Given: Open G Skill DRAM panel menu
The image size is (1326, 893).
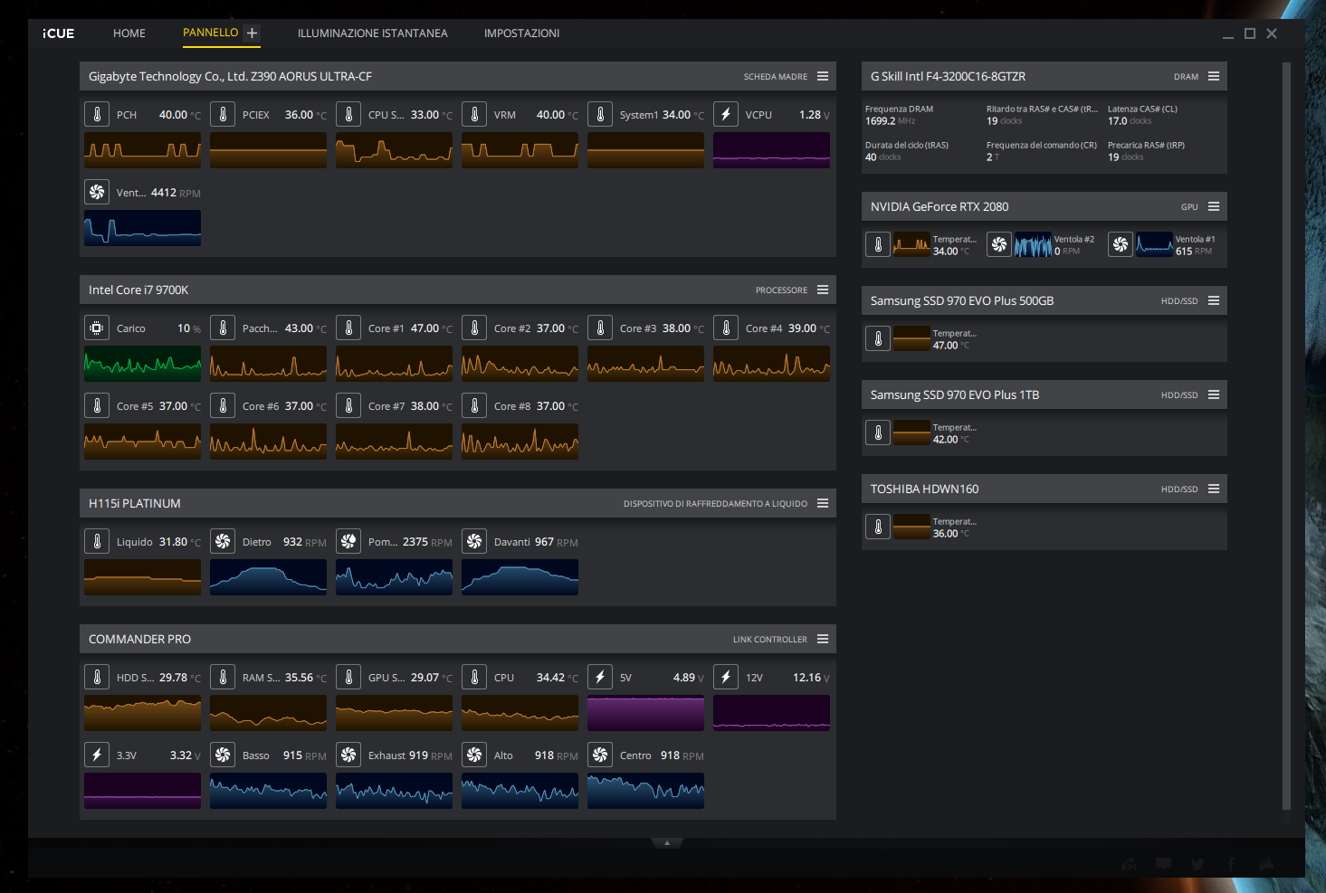Looking at the screenshot, I should 1214,76.
